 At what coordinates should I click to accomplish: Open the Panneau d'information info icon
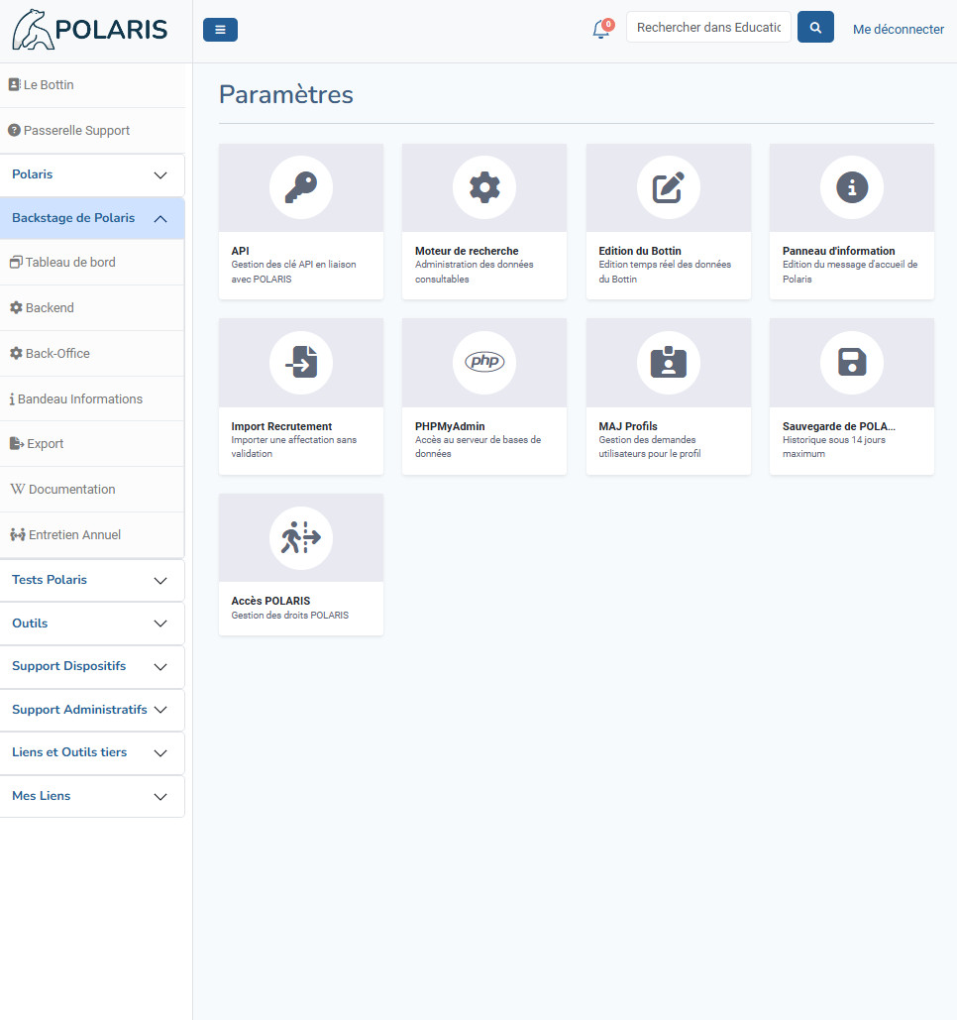point(852,187)
